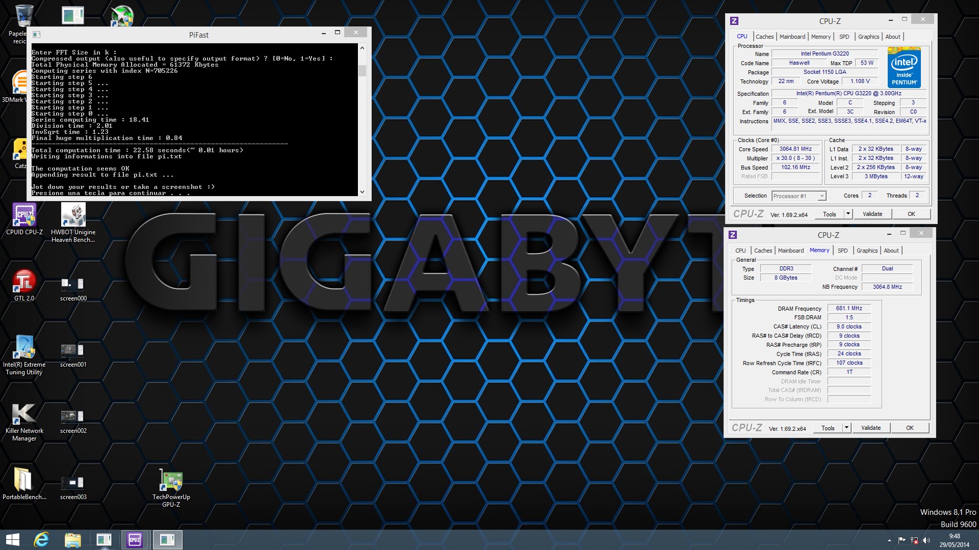Open the network tray icon with red X
The height and width of the screenshot is (550, 979).
pos(914,540)
